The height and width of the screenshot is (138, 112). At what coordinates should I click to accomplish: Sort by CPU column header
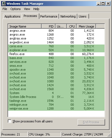pyautogui.click(x=72, y=26)
